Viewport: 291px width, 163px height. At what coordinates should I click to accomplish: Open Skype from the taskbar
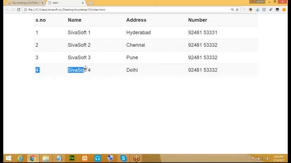tap(123, 158)
